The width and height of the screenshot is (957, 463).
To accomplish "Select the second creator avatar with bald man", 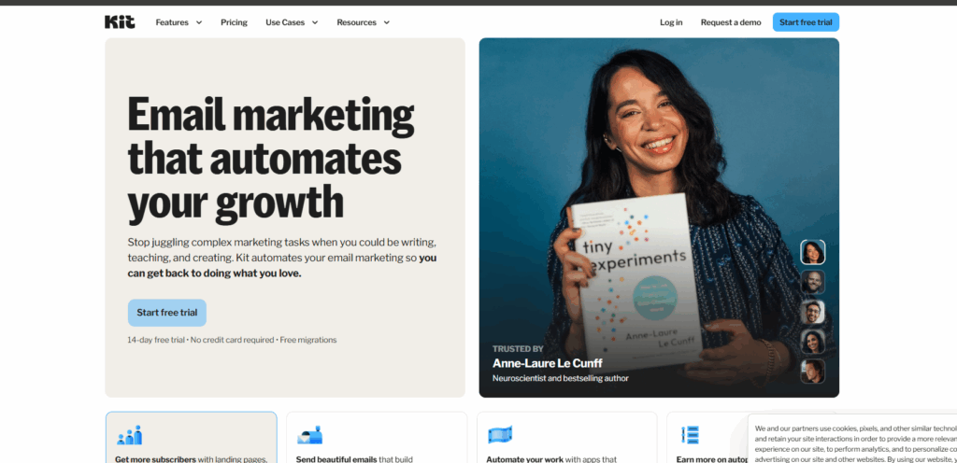I will [812, 282].
